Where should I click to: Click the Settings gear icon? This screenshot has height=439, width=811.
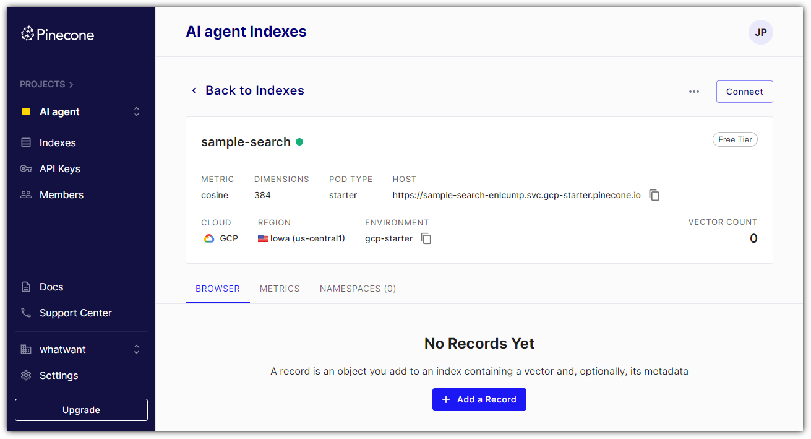point(26,375)
